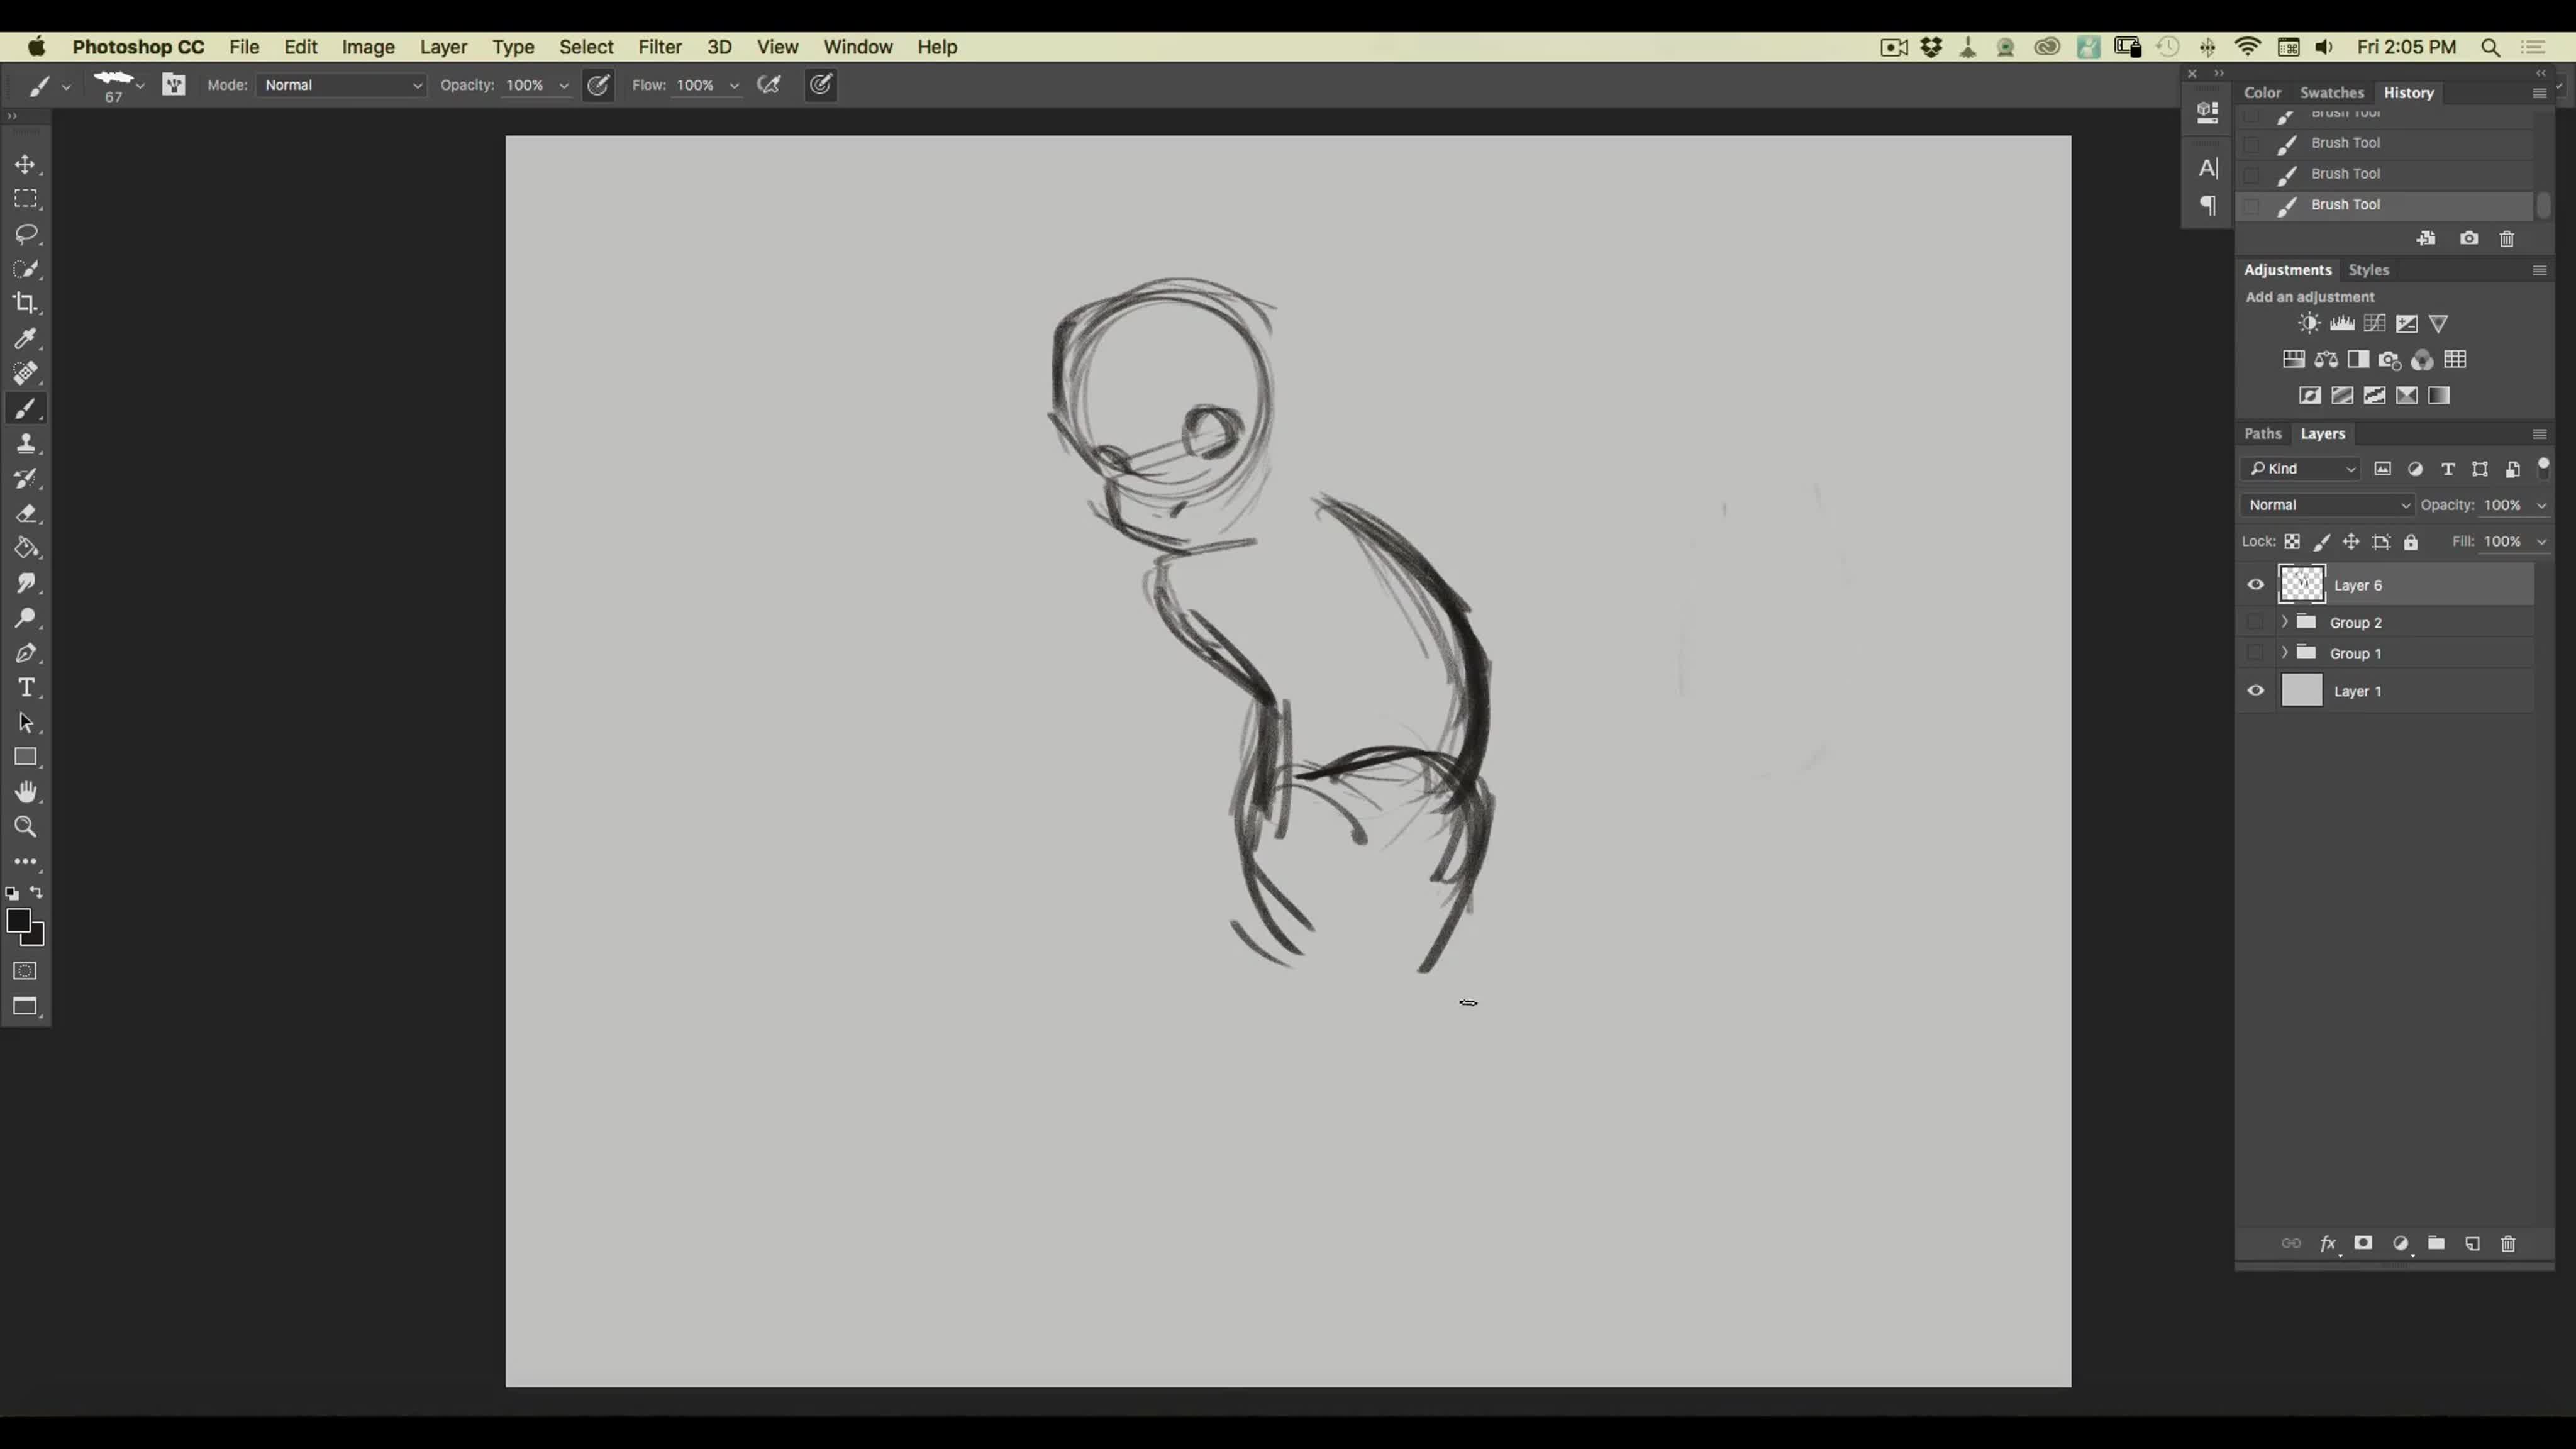Select the Crop tool
Image resolution: width=2576 pixels, height=1449 pixels.
[x=26, y=303]
